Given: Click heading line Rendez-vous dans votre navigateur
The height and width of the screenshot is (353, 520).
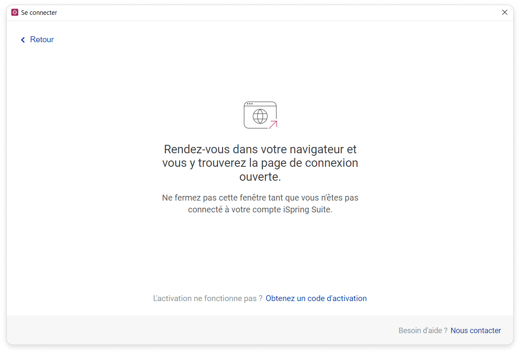Looking at the screenshot, I should click(260, 149).
